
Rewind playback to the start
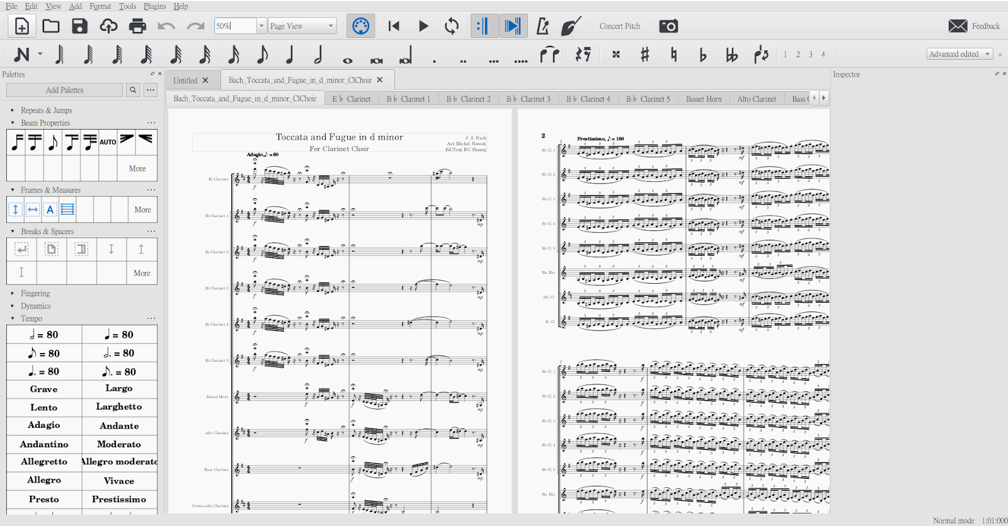pos(394,26)
